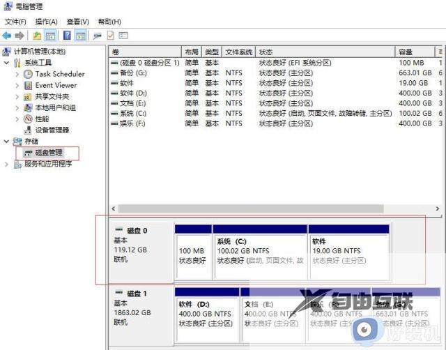Image resolution: width=446 pixels, height=350 pixels.
Task: Click the horizontal scrollbar thumb
Action: (251, 208)
